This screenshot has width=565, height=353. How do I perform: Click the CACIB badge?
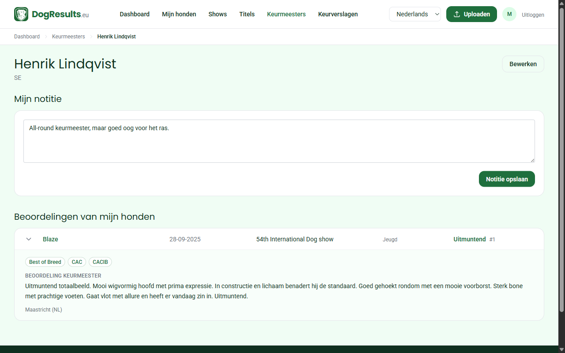point(100,262)
